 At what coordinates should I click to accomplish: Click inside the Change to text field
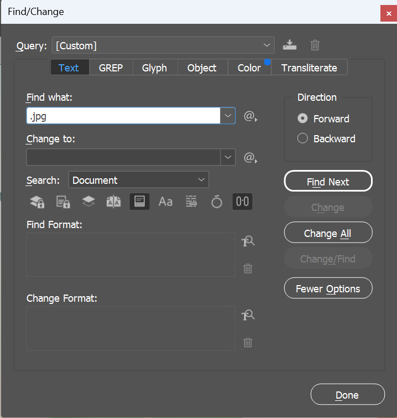(123, 157)
